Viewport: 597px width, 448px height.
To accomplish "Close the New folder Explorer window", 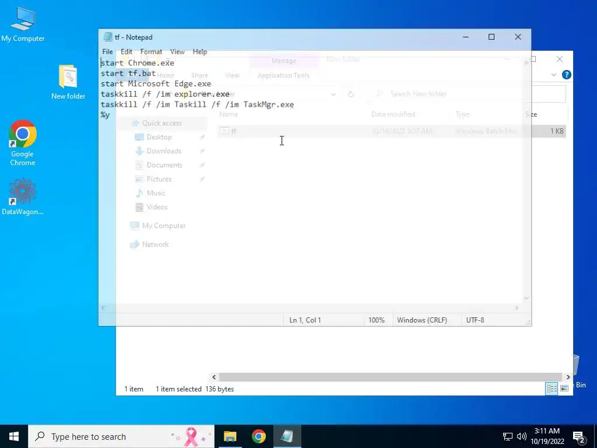I will pos(559,59).
